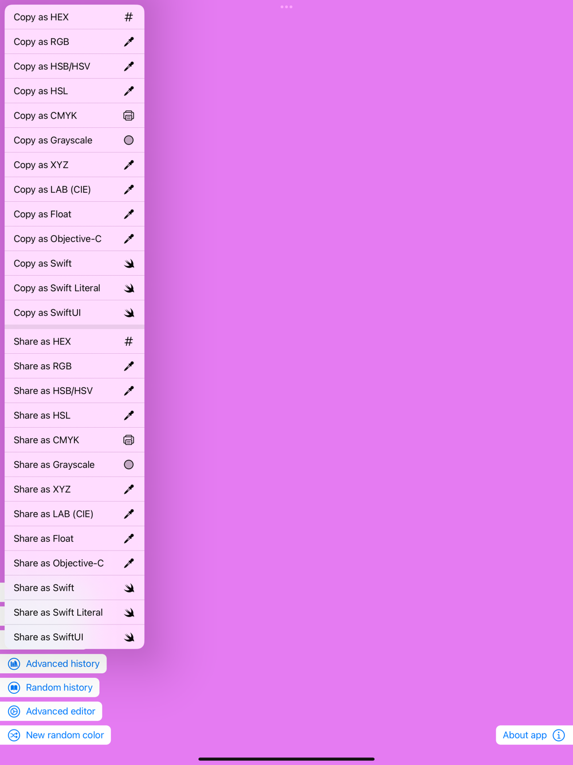
Task: Select Share as CMYK from the menu
Action: tap(74, 440)
